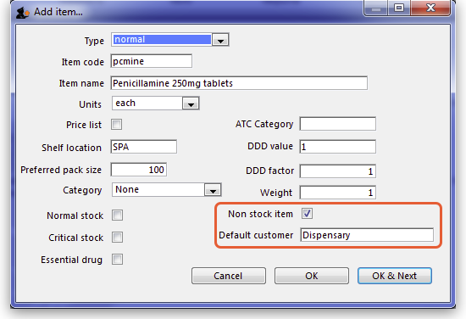This screenshot has width=466, height=319.
Task: Click into the Item name field
Action: (x=239, y=83)
